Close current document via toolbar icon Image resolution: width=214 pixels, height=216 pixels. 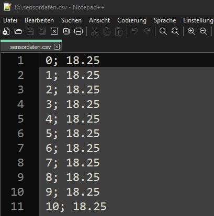54,31
